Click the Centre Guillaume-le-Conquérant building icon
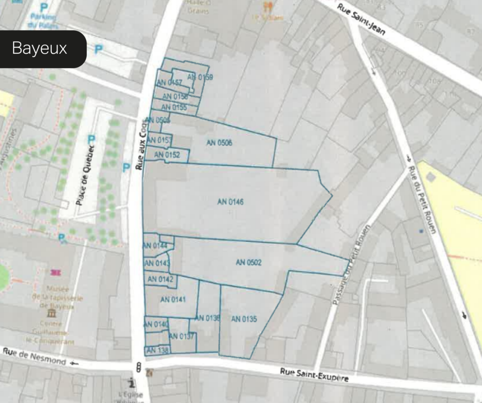 [x=49, y=314]
